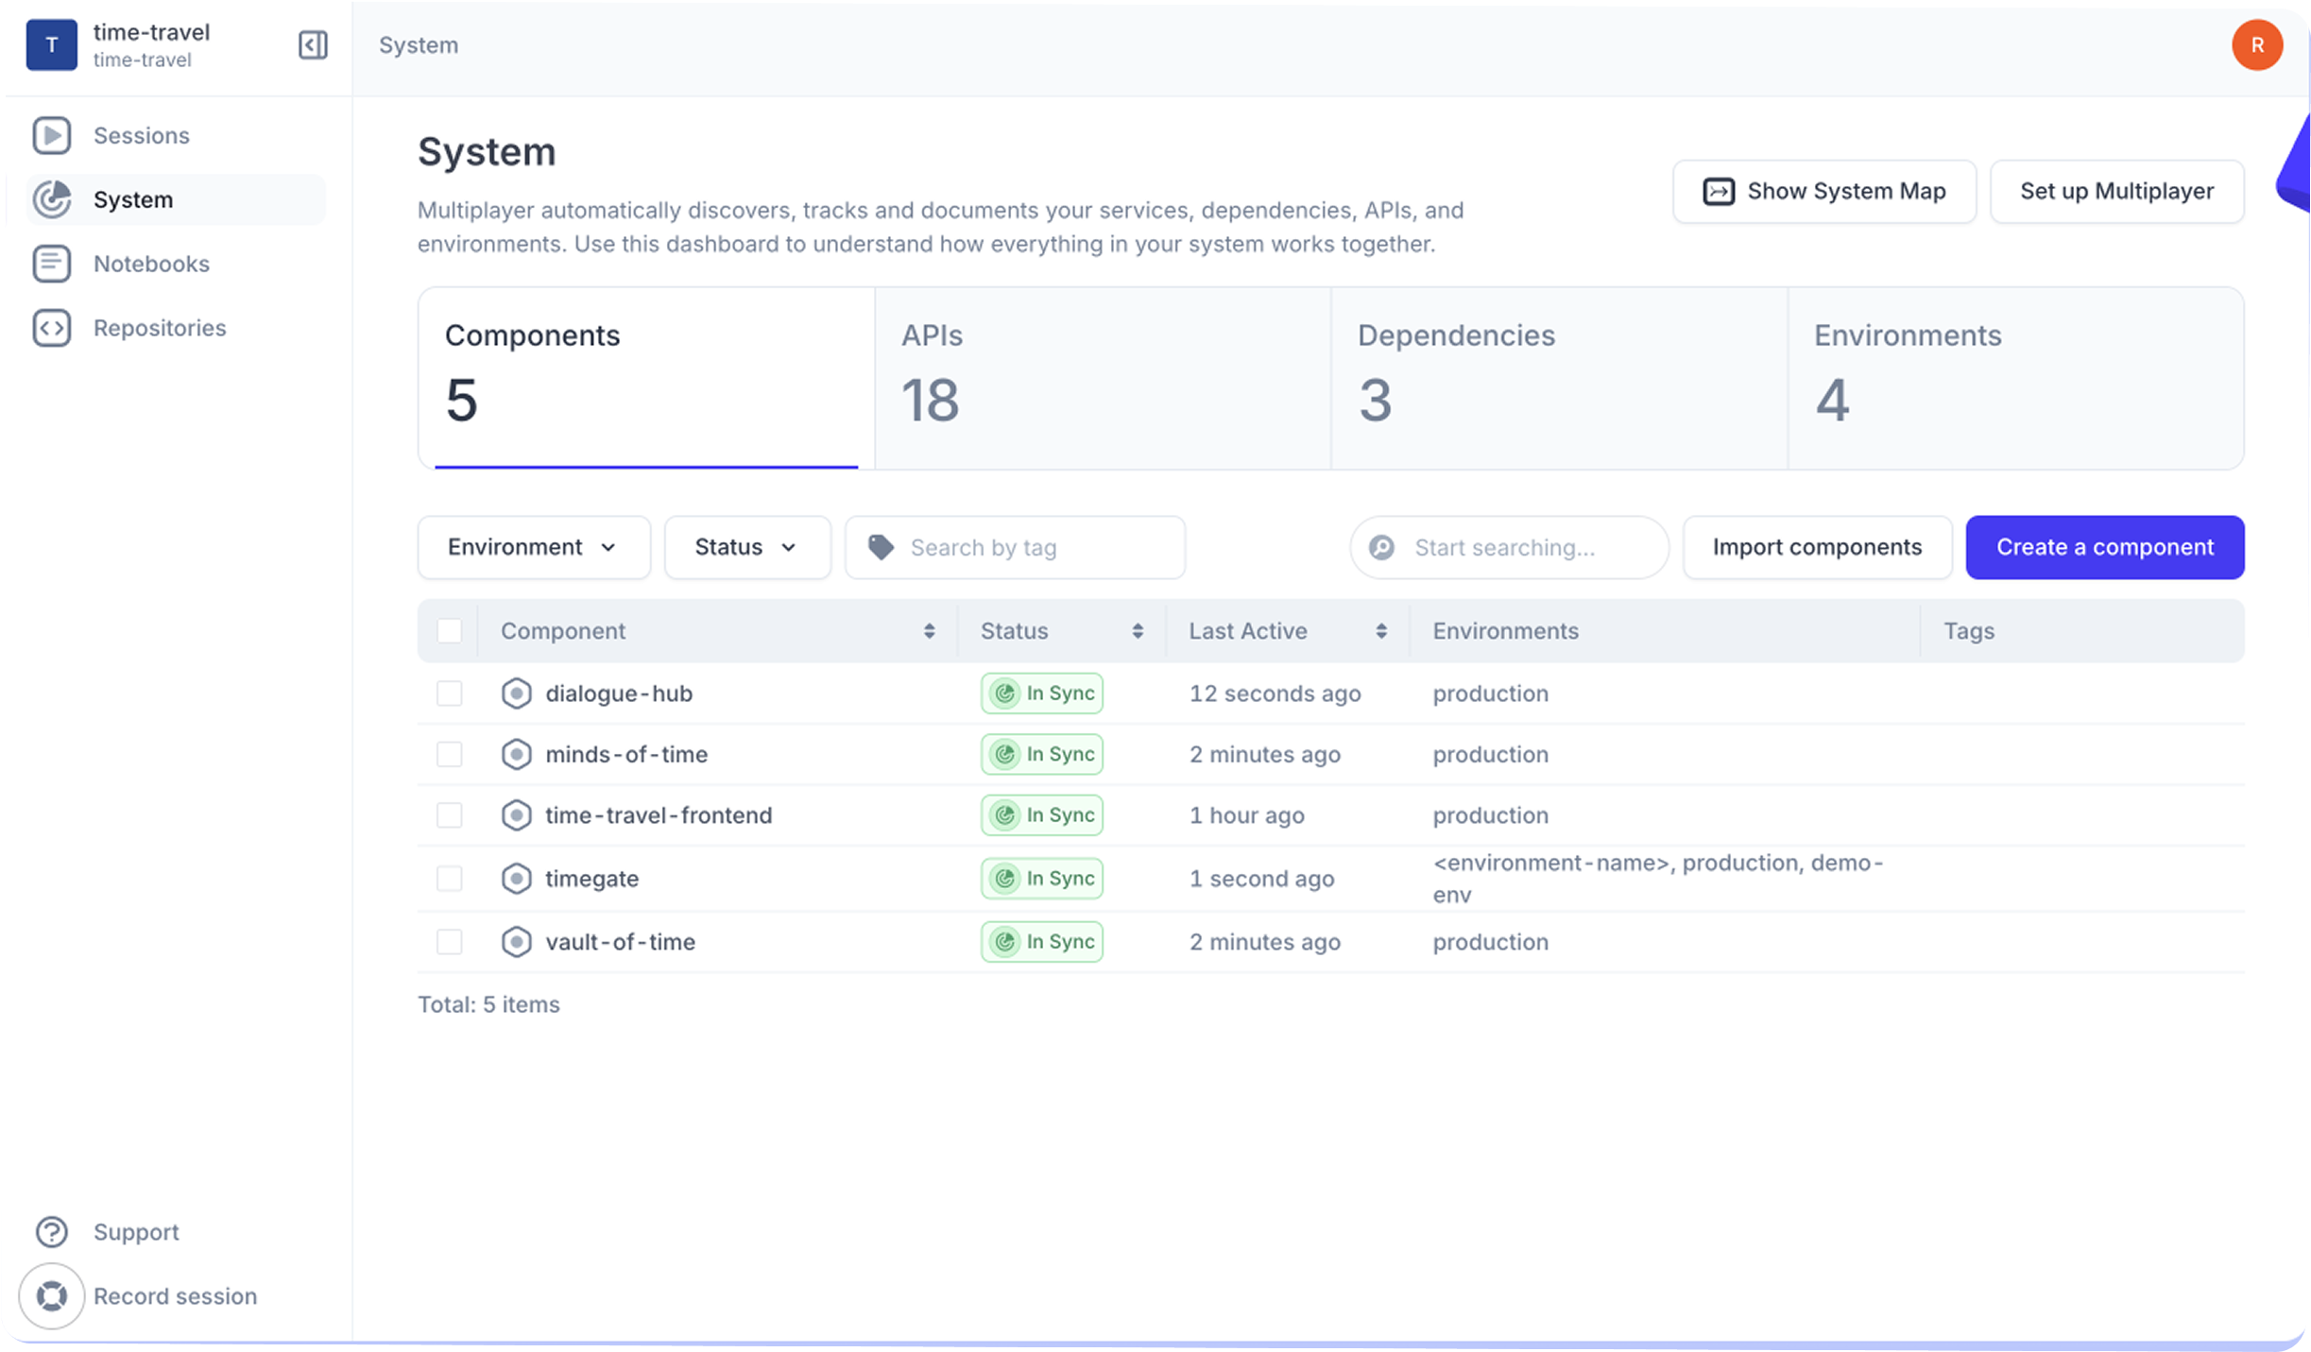This screenshot has width=2311, height=1352.
Task: Click time-travel-frontend component icon
Action: 516,815
